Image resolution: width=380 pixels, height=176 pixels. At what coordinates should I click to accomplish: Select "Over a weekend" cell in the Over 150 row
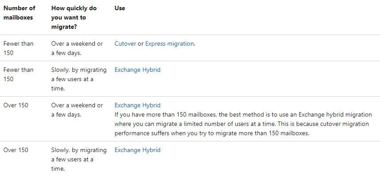[x=77, y=110]
